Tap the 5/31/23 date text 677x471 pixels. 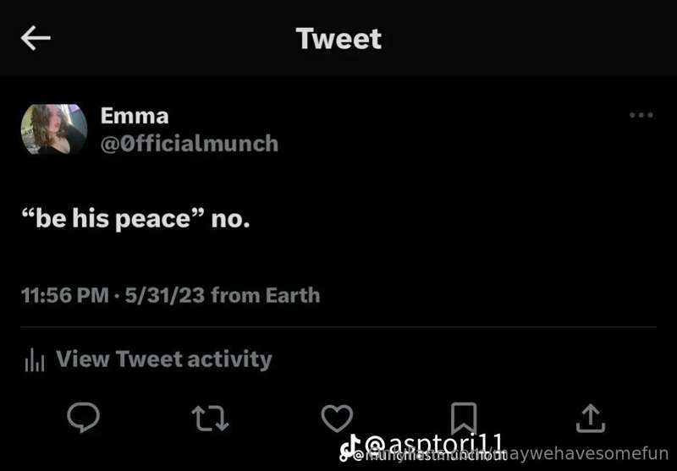coord(164,295)
